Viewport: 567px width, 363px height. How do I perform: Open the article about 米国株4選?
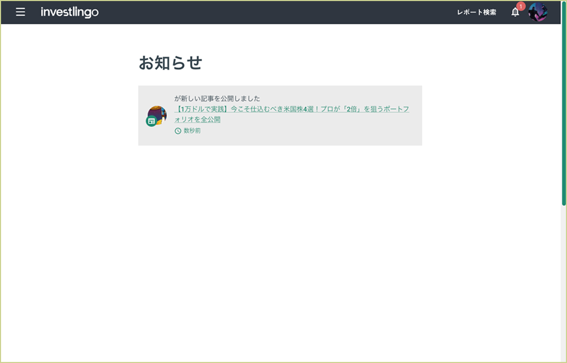291,109
